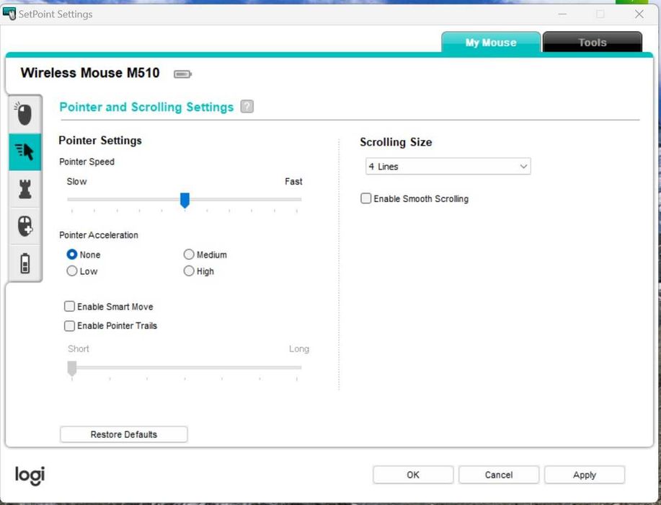Image resolution: width=661 pixels, height=505 pixels.
Task: Select the pointer and scrolling sidebar icon
Action: pyautogui.click(x=25, y=152)
